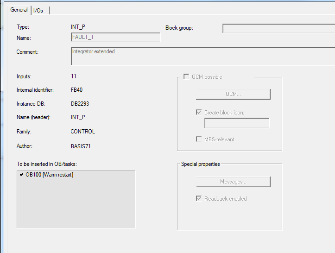The width and height of the screenshot is (335, 253).
Task: Click into the Comment text box
Action: pos(202,56)
